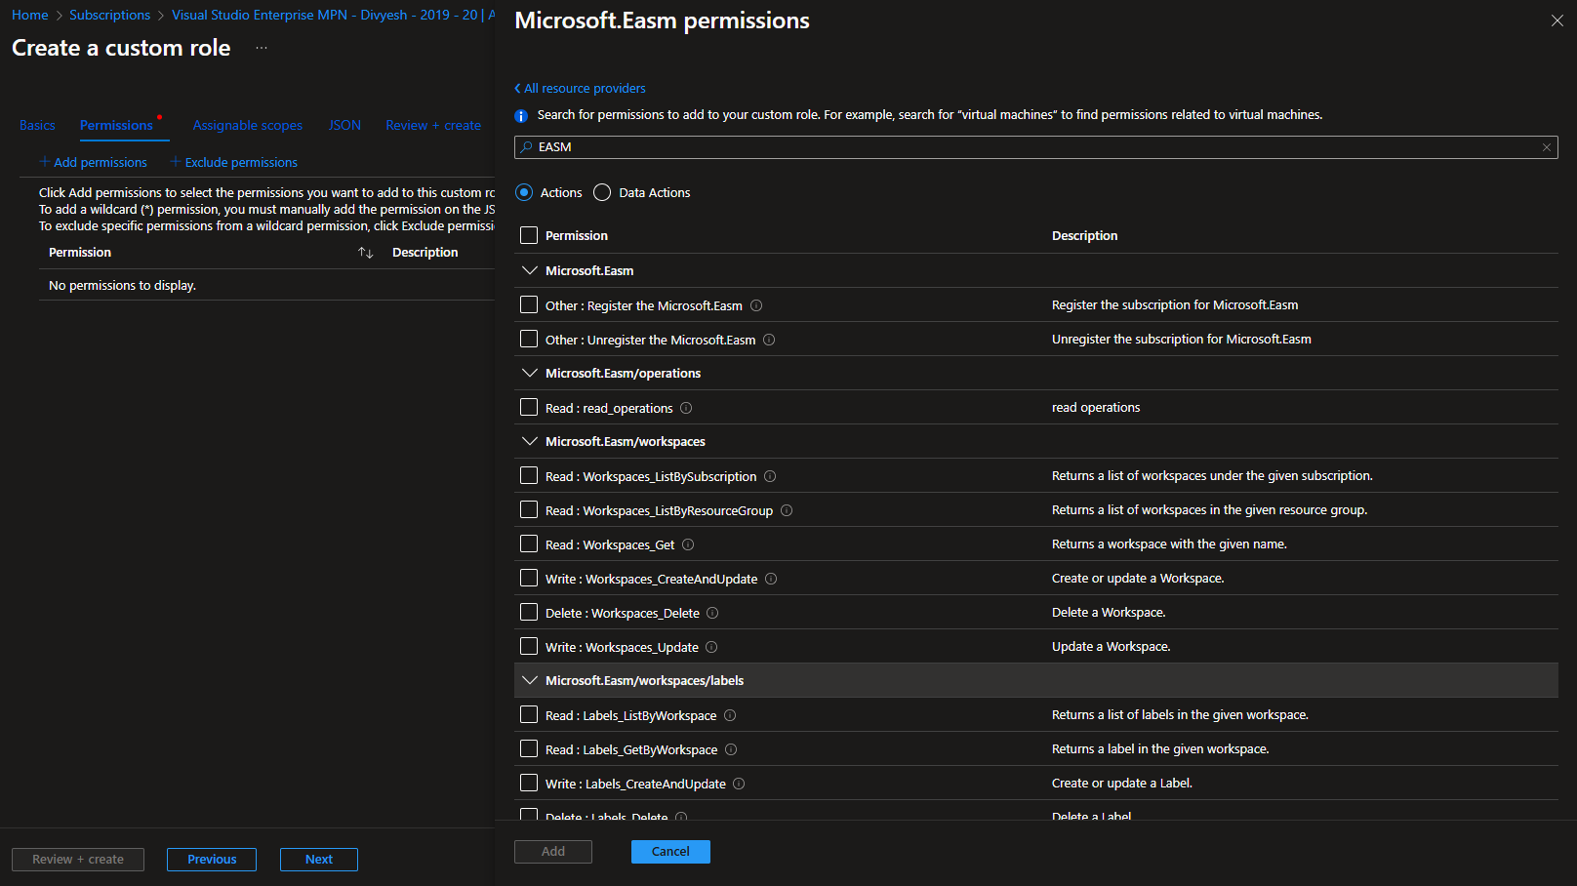
Task: Open the Assignable scopes tab
Action: [x=248, y=126]
